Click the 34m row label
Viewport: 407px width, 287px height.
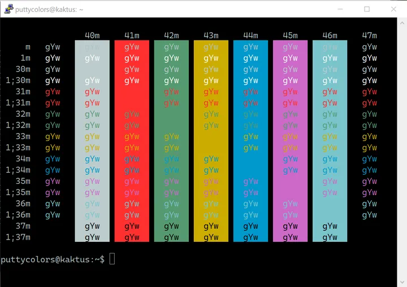(x=23, y=158)
